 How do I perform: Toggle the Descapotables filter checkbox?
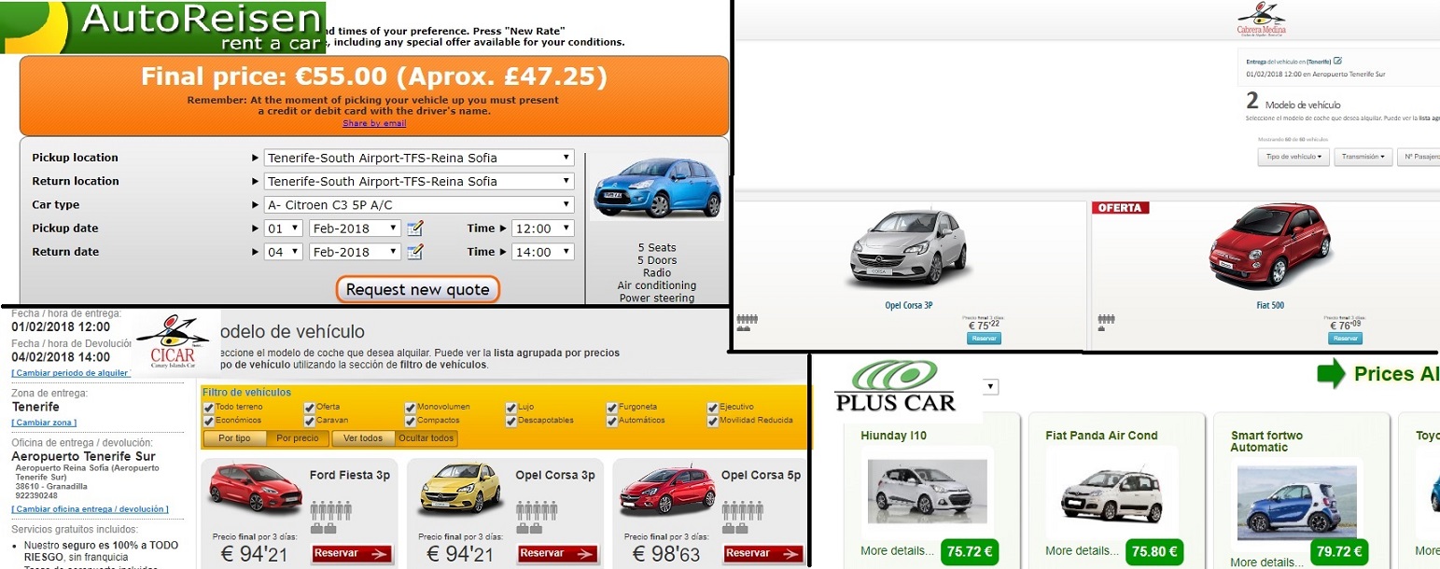coord(511,421)
